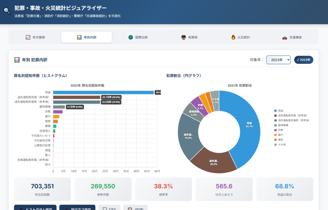
Task: Click the car icon for 交通事故
Action: click(284, 37)
